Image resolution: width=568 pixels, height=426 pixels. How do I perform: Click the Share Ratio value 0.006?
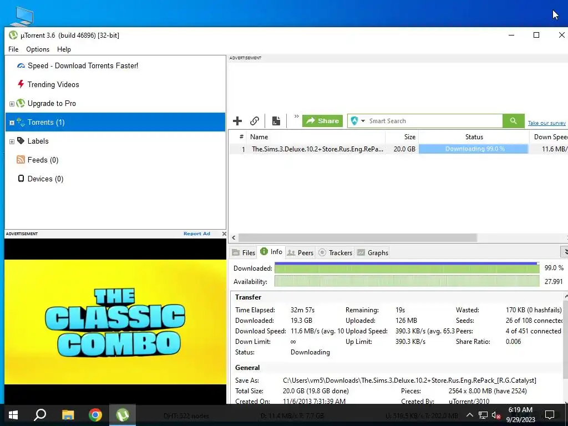click(x=513, y=342)
